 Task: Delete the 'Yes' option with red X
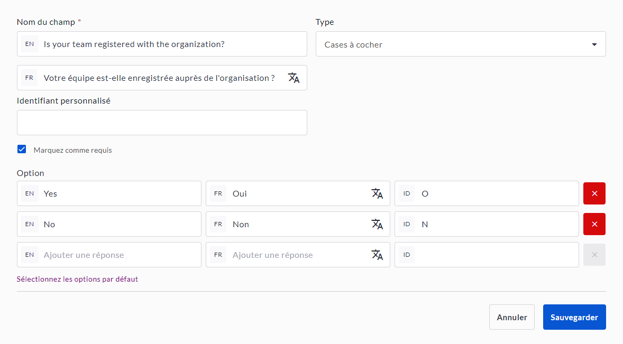point(594,193)
